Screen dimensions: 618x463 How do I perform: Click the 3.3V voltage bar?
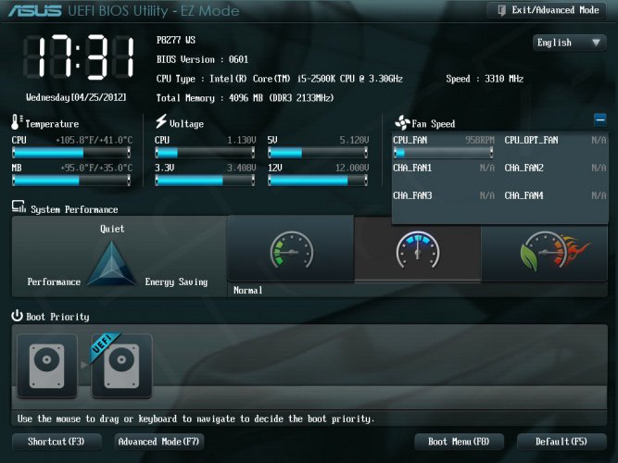click(x=205, y=181)
